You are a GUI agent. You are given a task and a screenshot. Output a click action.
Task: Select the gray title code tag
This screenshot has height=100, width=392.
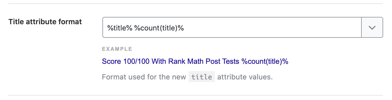pyautogui.click(x=202, y=77)
